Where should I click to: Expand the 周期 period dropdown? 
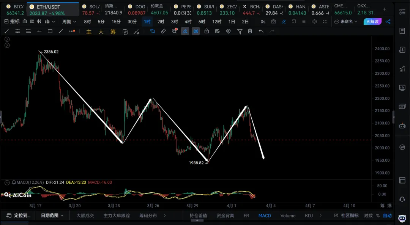69,22
